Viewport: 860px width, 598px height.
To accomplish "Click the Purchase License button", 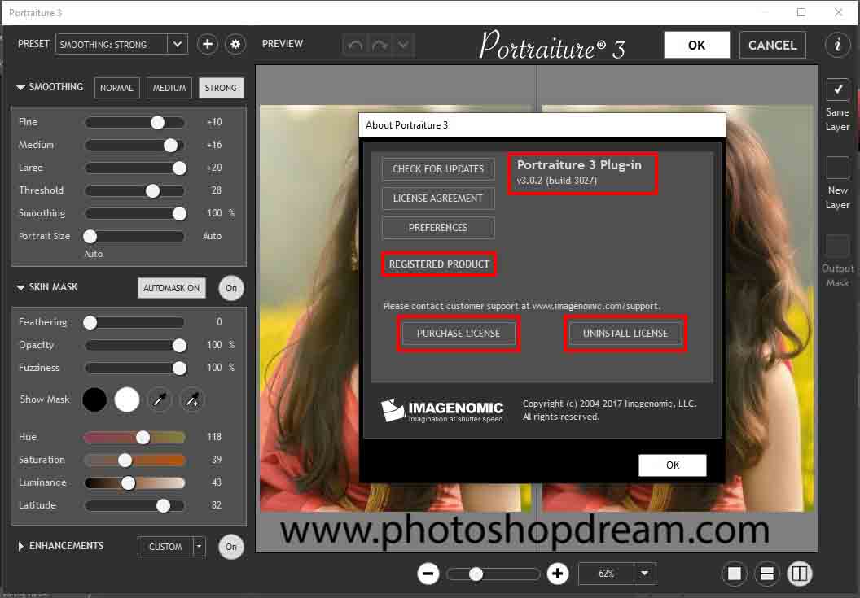I will pos(459,334).
